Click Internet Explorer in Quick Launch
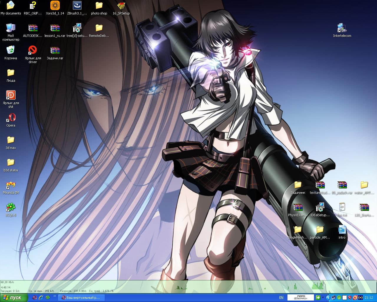377x302 pixels. (41, 298)
